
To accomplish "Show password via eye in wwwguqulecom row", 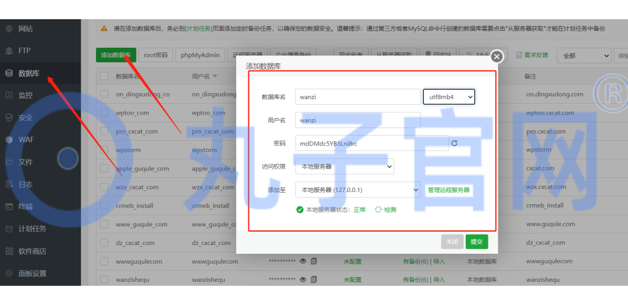I will 303,261.
